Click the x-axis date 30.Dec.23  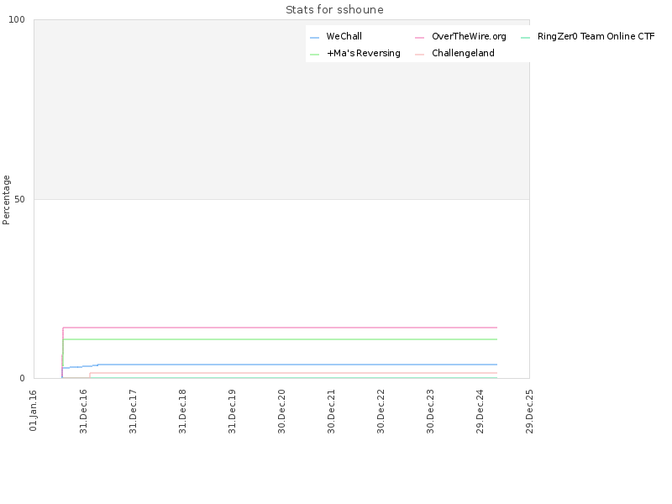(x=430, y=411)
